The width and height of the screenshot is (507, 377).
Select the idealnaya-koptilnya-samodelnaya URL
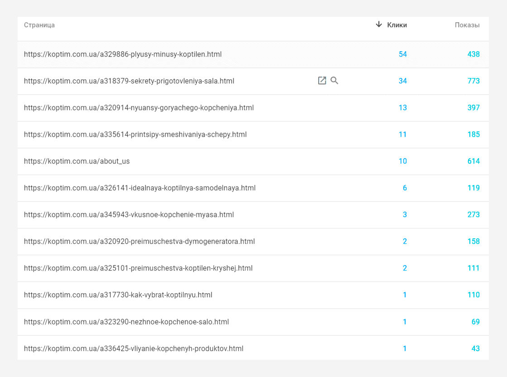click(x=140, y=188)
